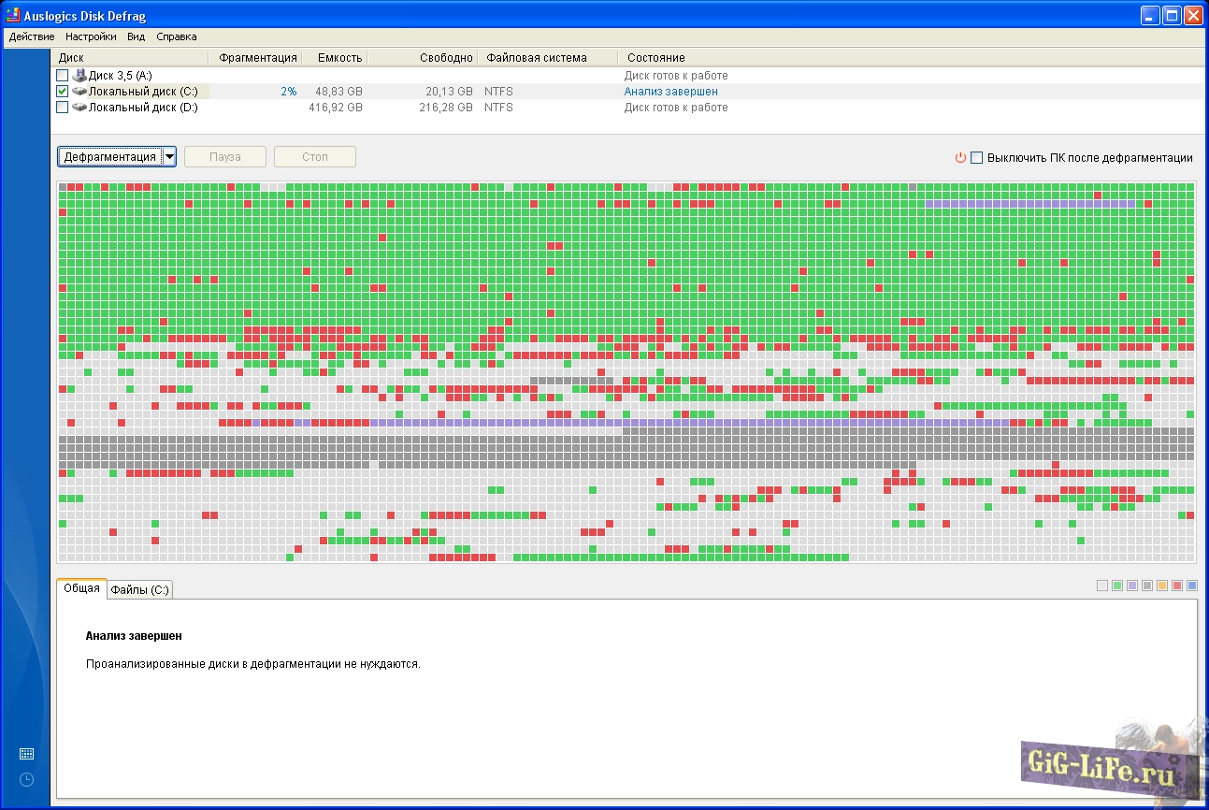Click the cluster map grid icon in sidebar

tap(26, 754)
